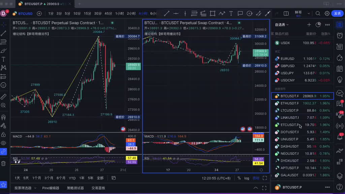Click the symbol search magnifier icon
Image resolution: width=345 pixels, height=194 pixels.
(x=318, y=13)
